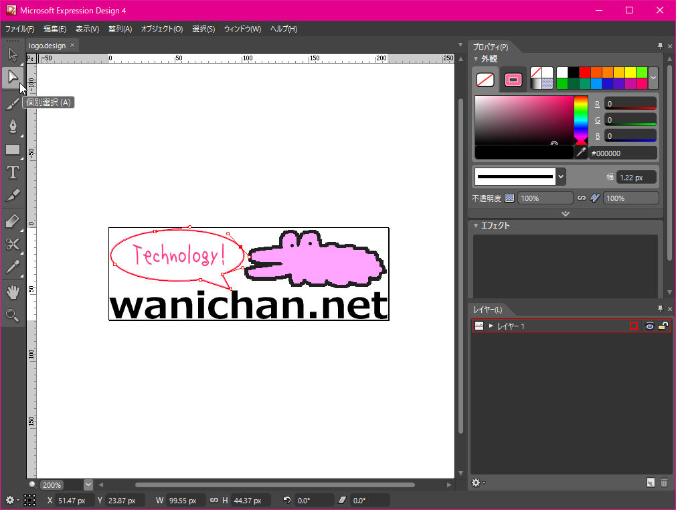Open the ファイル(F) menu
This screenshot has height=510, width=676.
click(19, 29)
